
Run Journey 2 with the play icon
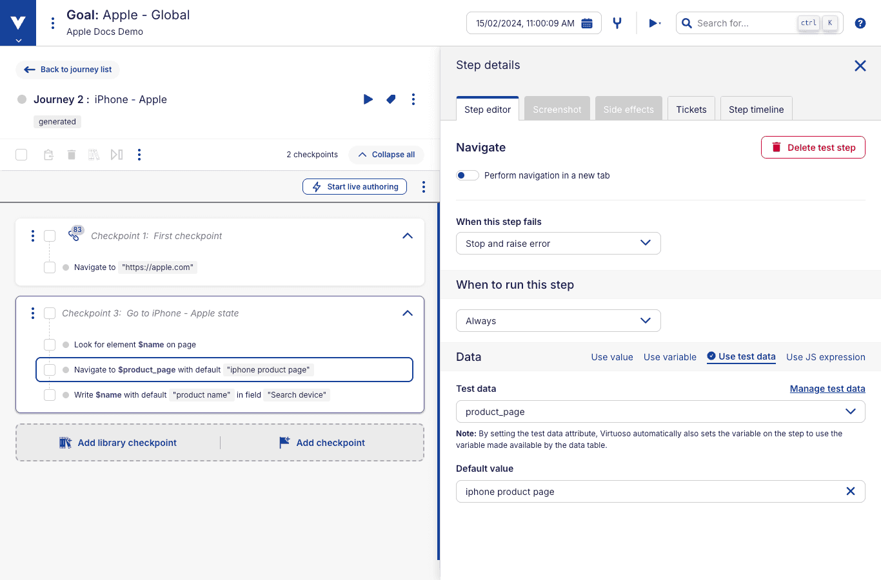tap(368, 99)
